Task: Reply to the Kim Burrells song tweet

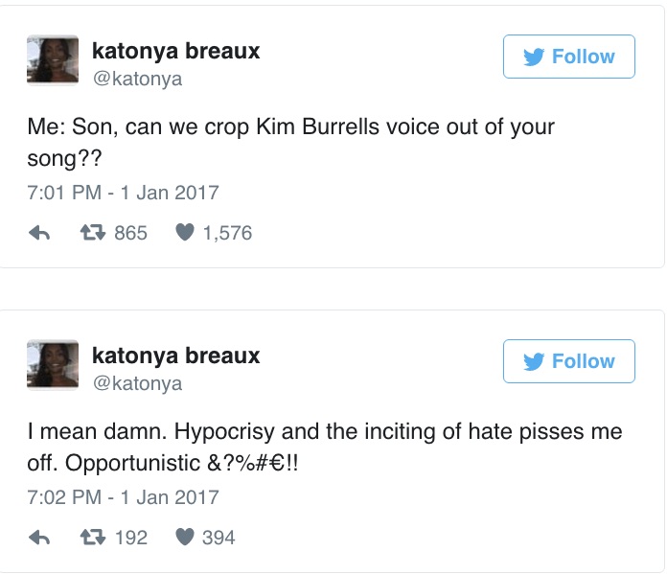Action: click(40, 233)
